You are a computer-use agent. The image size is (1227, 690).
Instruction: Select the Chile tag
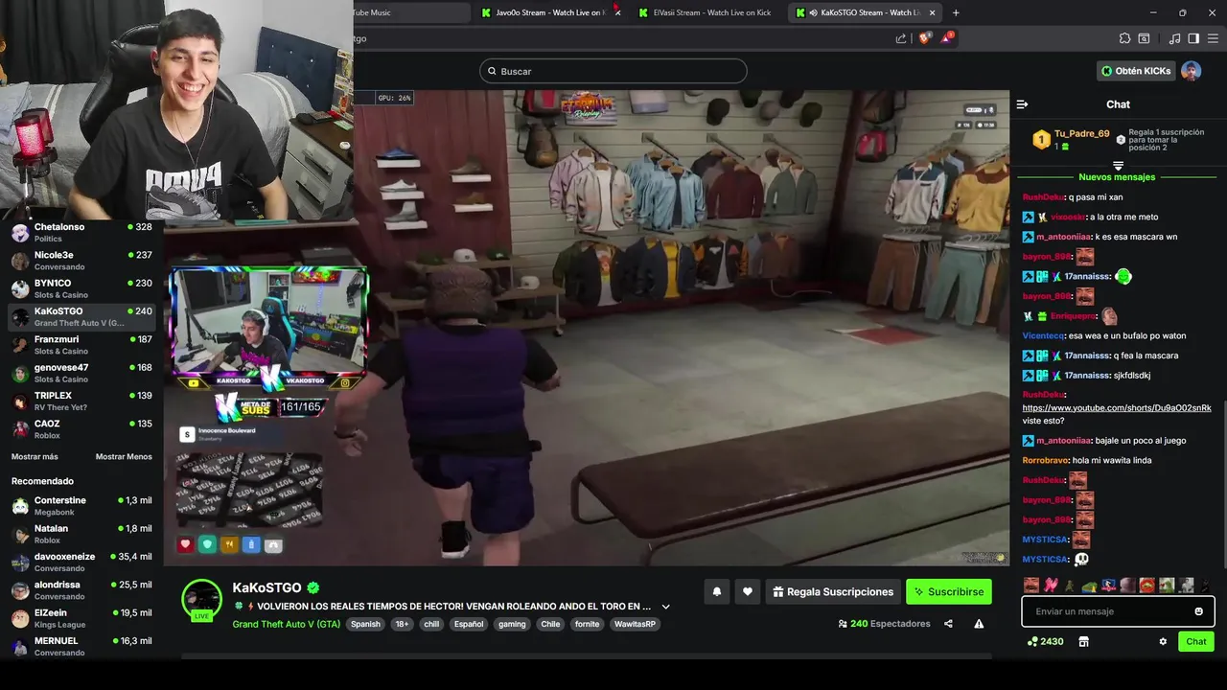[x=550, y=624]
